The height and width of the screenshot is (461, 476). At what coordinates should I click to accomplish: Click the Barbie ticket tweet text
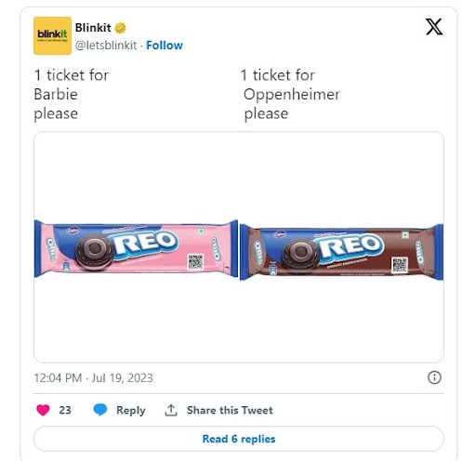(72, 94)
